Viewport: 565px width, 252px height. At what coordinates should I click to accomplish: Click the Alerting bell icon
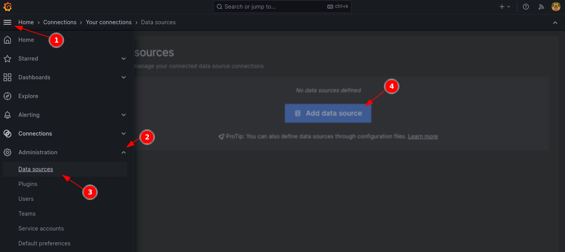tap(7, 115)
